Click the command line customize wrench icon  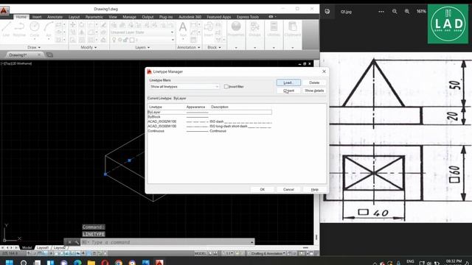tap(77, 242)
